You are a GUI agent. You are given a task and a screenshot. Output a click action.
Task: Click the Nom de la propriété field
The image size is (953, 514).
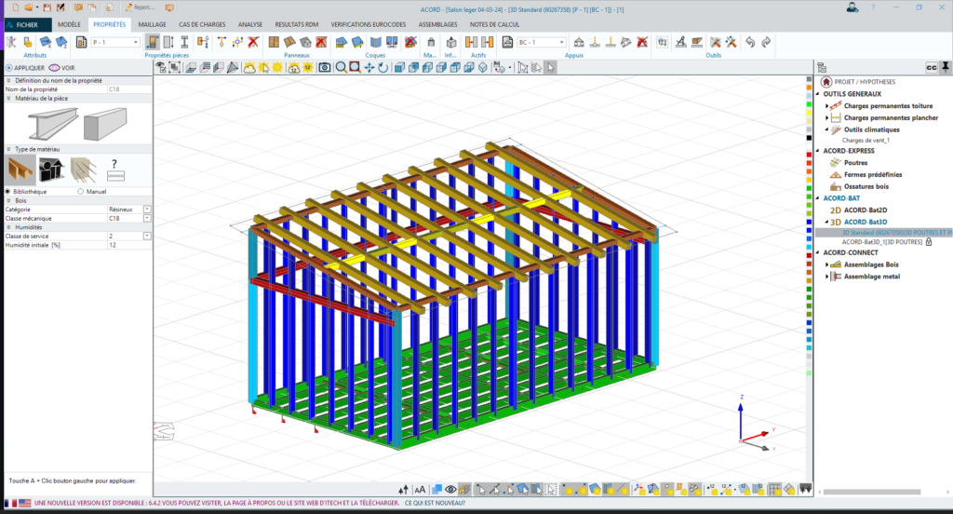pyautogui.click(x=129, y=89)
